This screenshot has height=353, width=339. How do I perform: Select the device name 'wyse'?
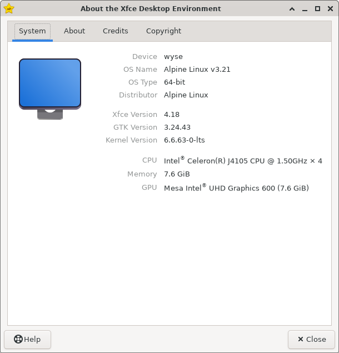[x=173, y=56]
